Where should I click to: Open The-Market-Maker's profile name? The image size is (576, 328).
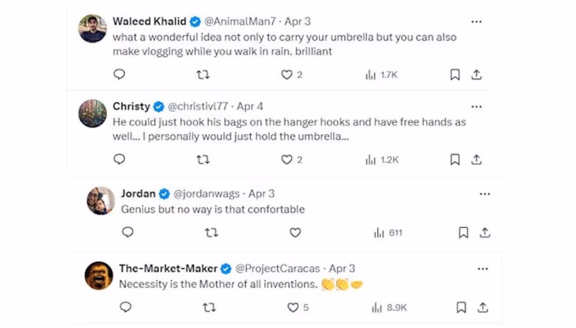click(x=168, y=268)
